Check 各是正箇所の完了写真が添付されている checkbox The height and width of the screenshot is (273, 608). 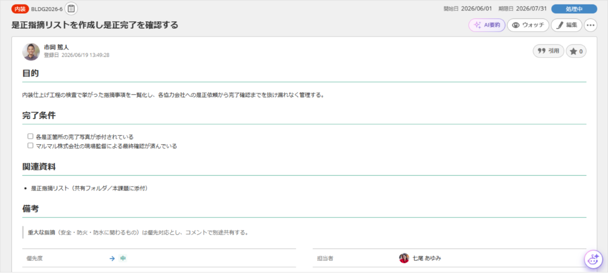tap(30, 136)
